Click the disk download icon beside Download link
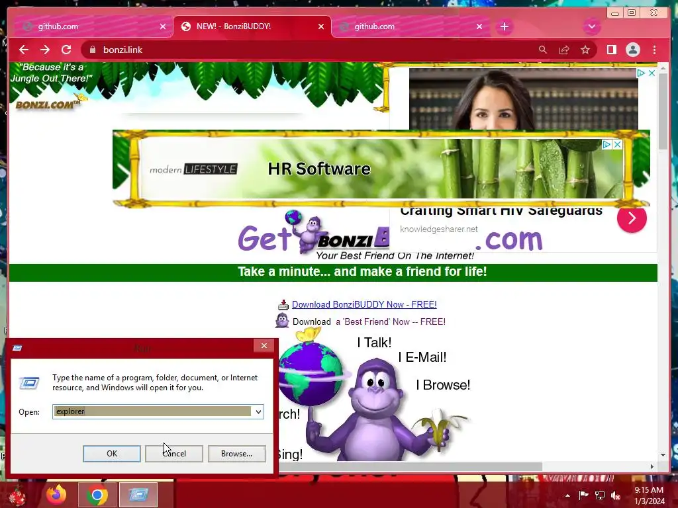This screenshot has width=678, height=508. pyautogui.click(x=283, y=305)
